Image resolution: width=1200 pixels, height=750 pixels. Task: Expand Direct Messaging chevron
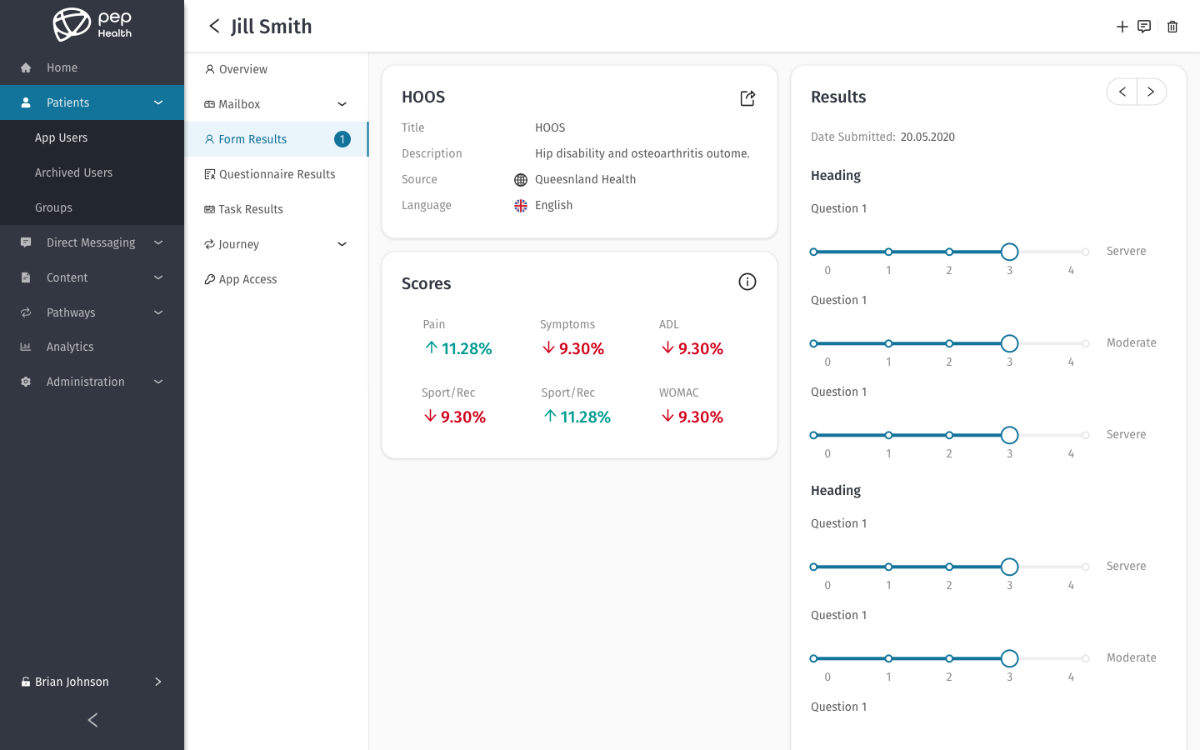click(x=158, y=242)
